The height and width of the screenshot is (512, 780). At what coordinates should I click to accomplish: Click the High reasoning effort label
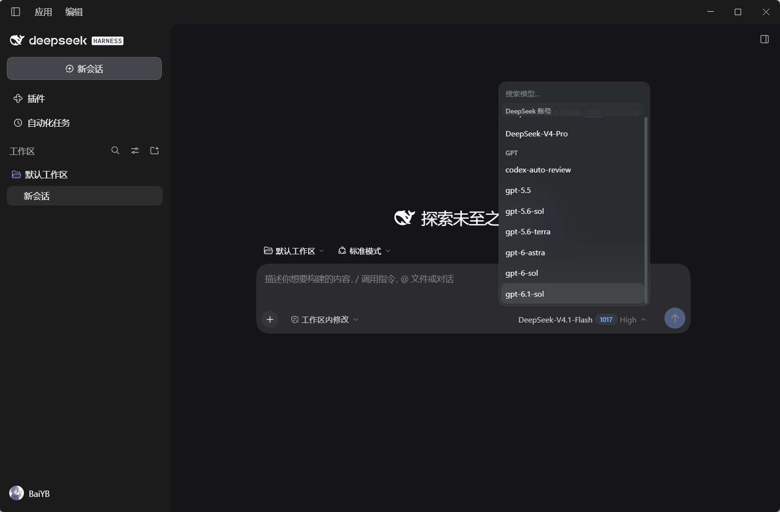[x=628, y=320]
